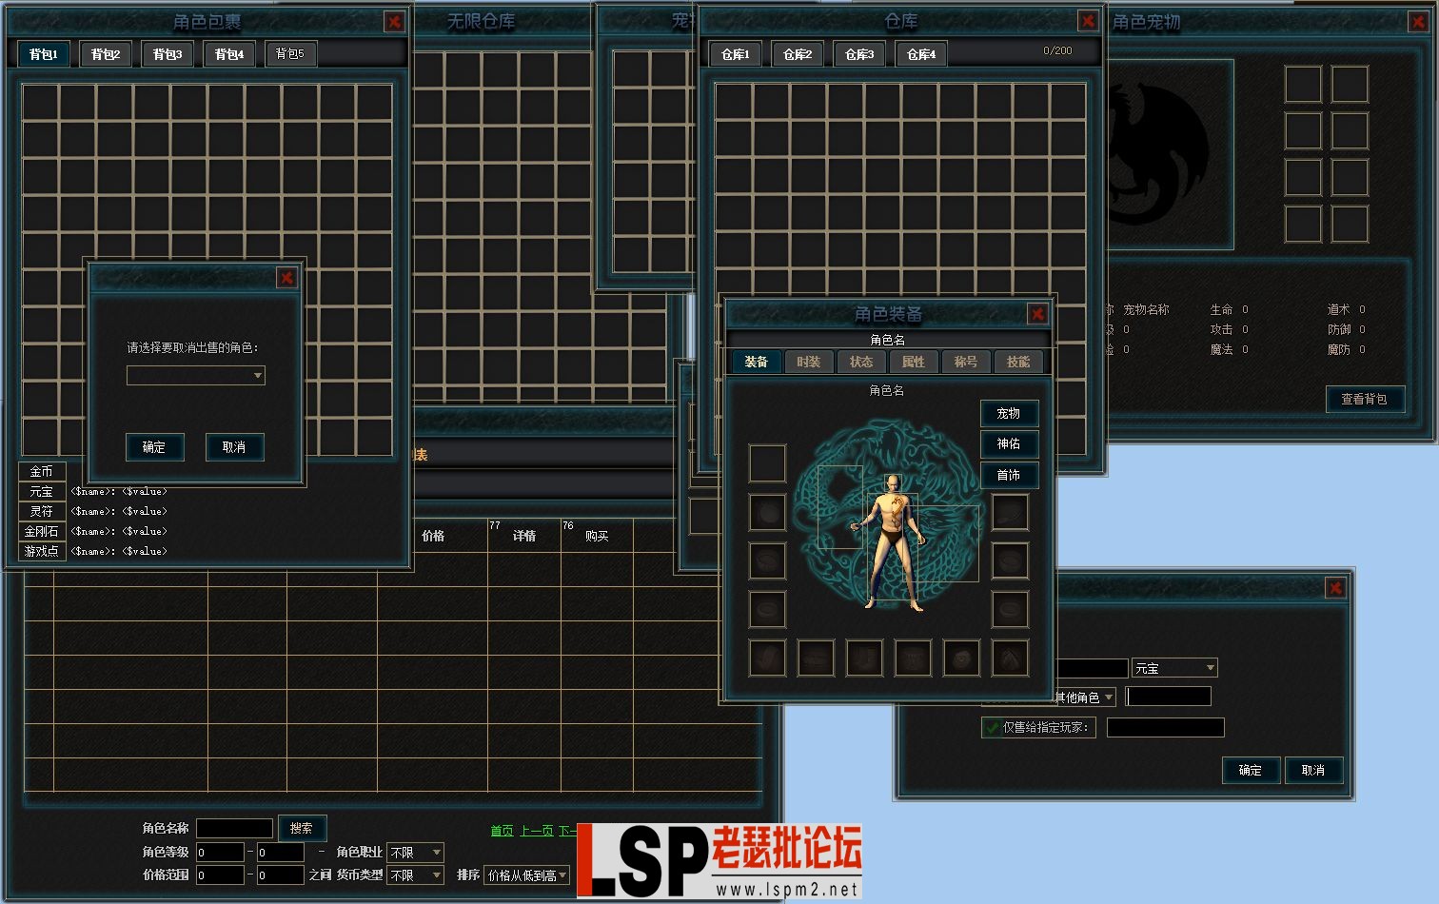Click the 金刚石 currency button

tap(42, 531)
